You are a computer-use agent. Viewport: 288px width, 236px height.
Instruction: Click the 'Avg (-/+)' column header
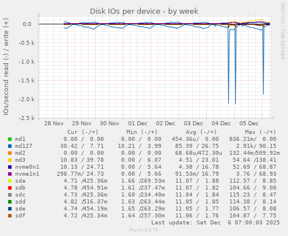tap(201, 132)
